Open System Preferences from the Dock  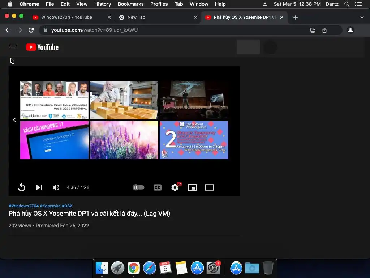pyautogui.click(x=213, y=268)
